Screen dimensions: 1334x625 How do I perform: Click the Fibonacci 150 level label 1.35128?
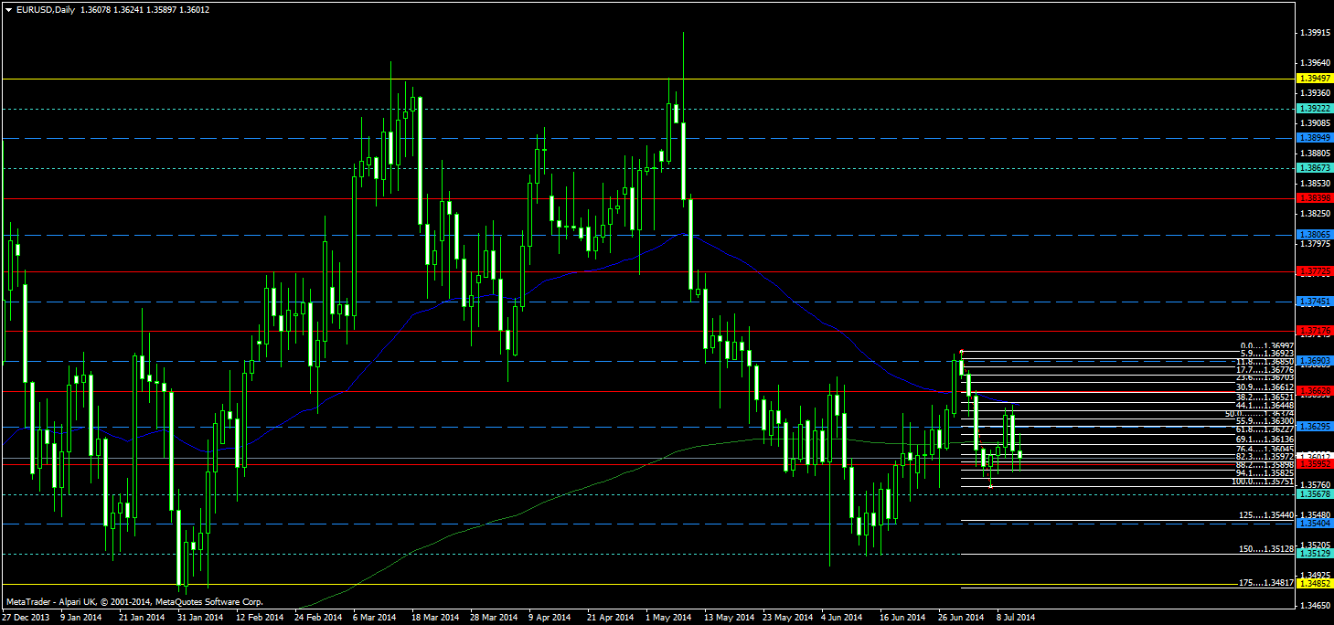coord(1266,549)
